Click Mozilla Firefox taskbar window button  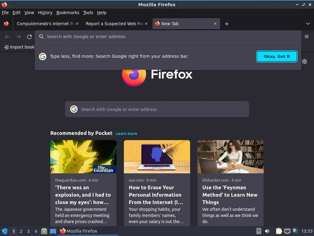(x=88, y=231)
